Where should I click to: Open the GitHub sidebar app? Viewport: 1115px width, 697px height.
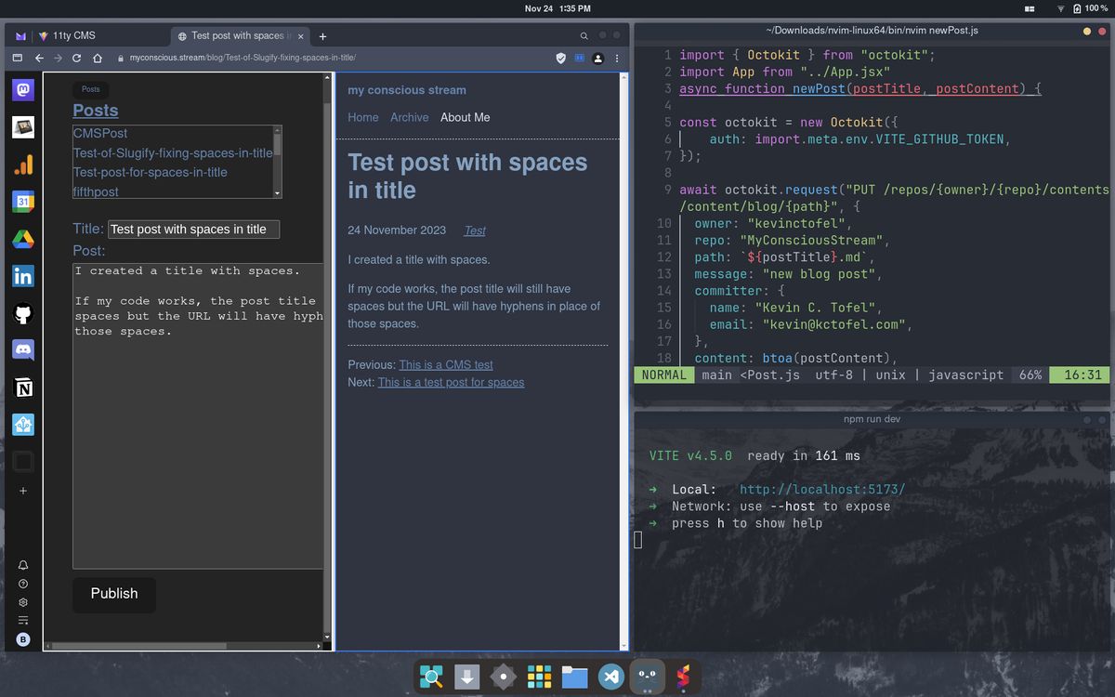click(x=23, y=314)
